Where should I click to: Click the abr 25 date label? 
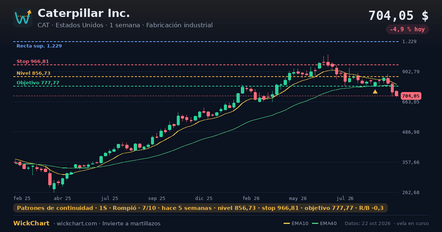[x=62, y=198]
